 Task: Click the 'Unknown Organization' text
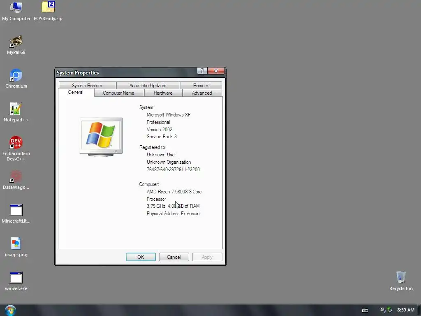pyautogui.click(x=169, y=162)
